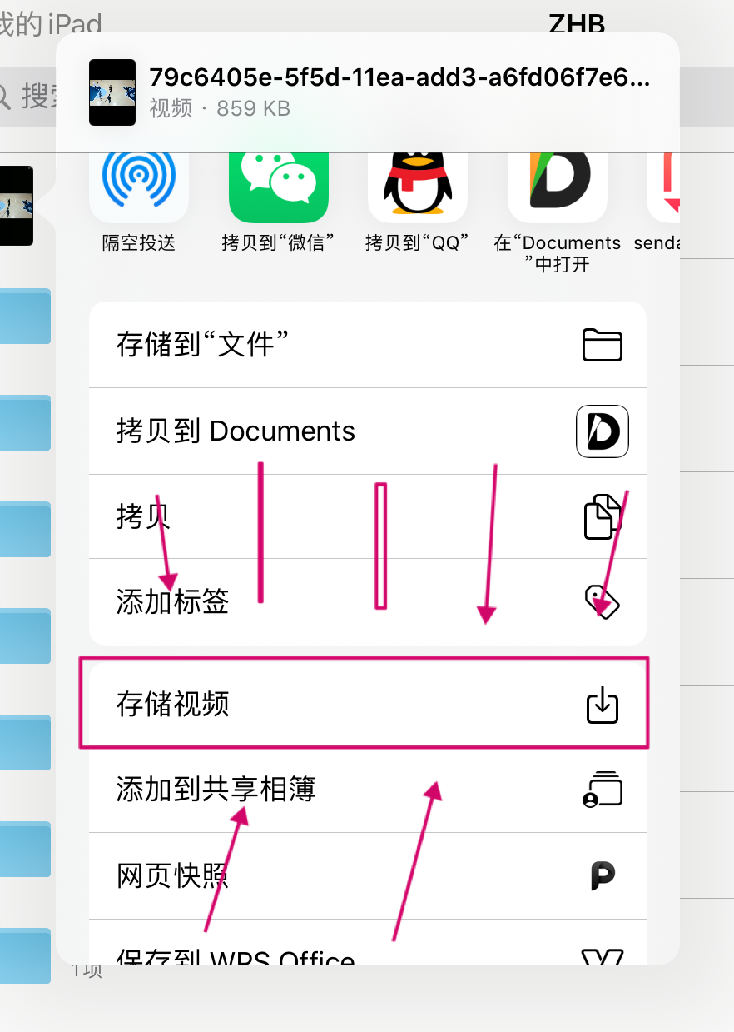Image resolution: width=734 pixels, height=1032 pixels.
Task: Select 拷贝 action
Action: tap(368, 516)
